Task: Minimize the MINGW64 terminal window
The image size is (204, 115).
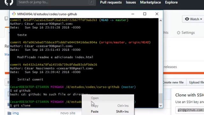Action: (133, 14)
